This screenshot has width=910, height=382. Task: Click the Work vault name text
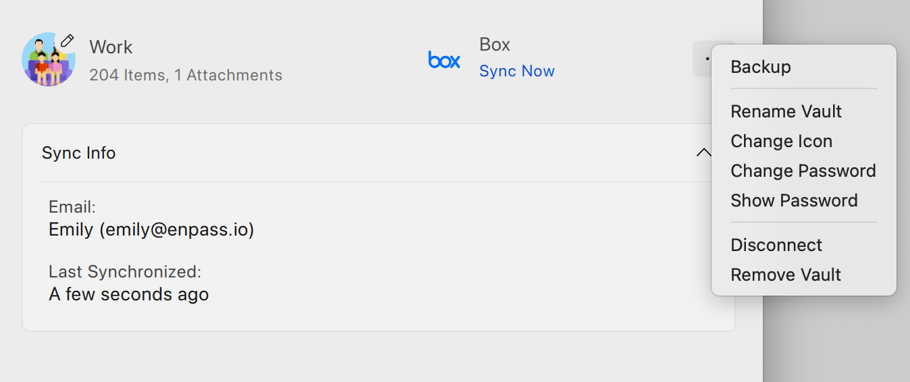pyautogui.click(x=111, y=47)
